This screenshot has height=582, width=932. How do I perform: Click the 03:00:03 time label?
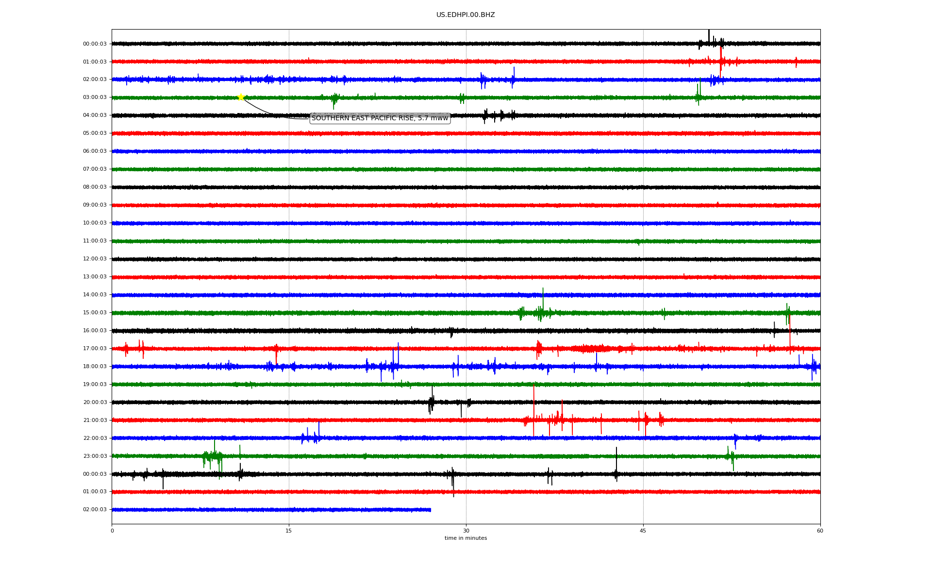tap(95, 97)
